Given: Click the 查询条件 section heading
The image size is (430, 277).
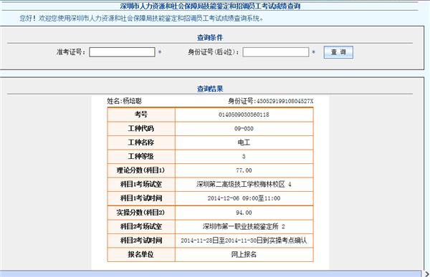Looking at the screenshot, I should point(210,37).
